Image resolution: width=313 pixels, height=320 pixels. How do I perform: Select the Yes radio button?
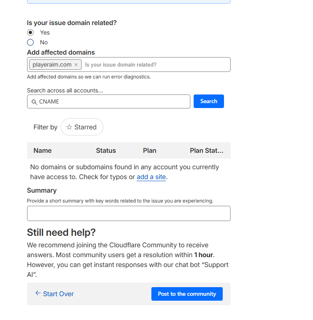click(30, 32)
